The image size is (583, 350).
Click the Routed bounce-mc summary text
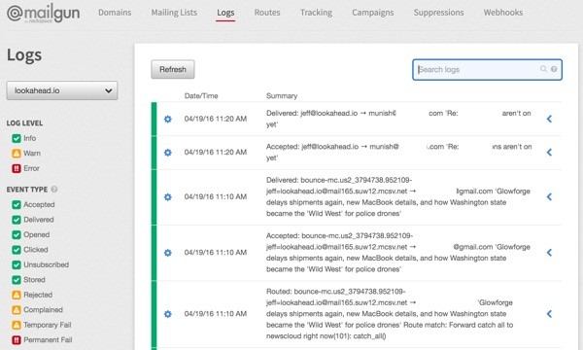390,314
